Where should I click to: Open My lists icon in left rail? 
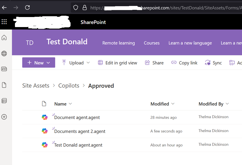tap(4, 101)
